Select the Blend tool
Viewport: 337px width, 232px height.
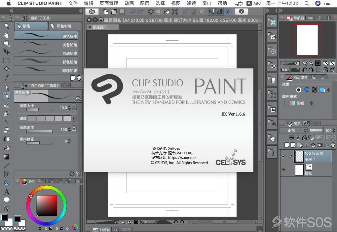pyautogui.click(x=7, y=139)
